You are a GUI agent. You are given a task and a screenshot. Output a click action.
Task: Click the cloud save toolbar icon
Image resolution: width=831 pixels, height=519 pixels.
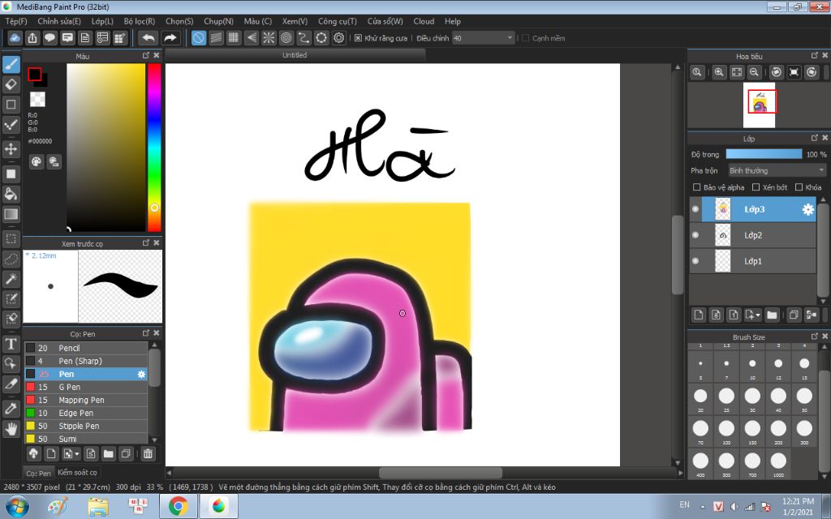click(x=15, y=38)
